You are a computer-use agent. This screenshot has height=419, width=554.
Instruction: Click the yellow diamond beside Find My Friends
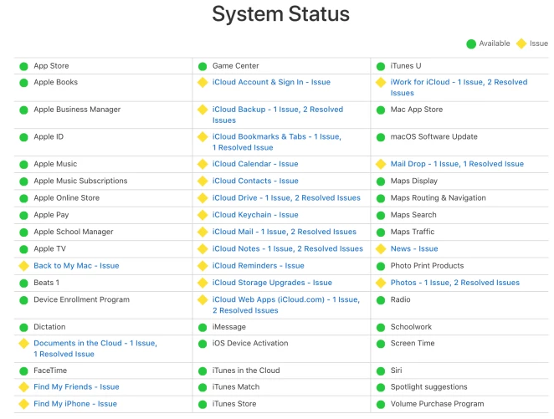pyautogui.click(x=23, y=387)
